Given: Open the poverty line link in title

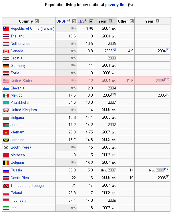Looking at the screenshot, I should tap(116, 5).
